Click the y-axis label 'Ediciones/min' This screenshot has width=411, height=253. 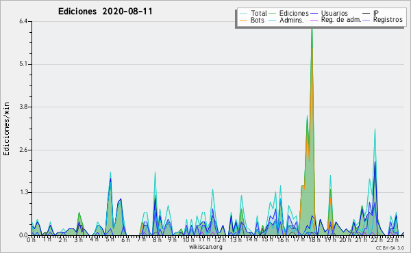click(x=6, y=129)
